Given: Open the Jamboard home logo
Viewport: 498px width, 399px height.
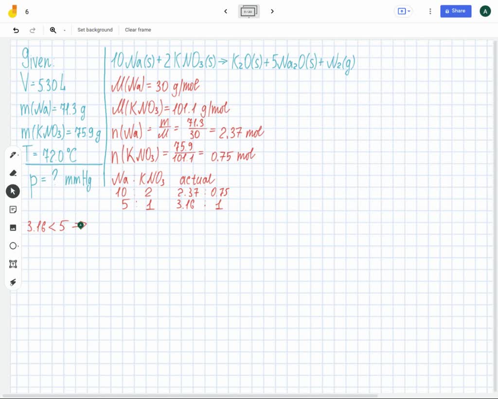Looking at the screenshot, I should [x=12, y=12].
